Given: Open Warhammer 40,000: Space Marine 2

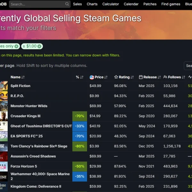Looking at the screenshot, I should [40, 176].
